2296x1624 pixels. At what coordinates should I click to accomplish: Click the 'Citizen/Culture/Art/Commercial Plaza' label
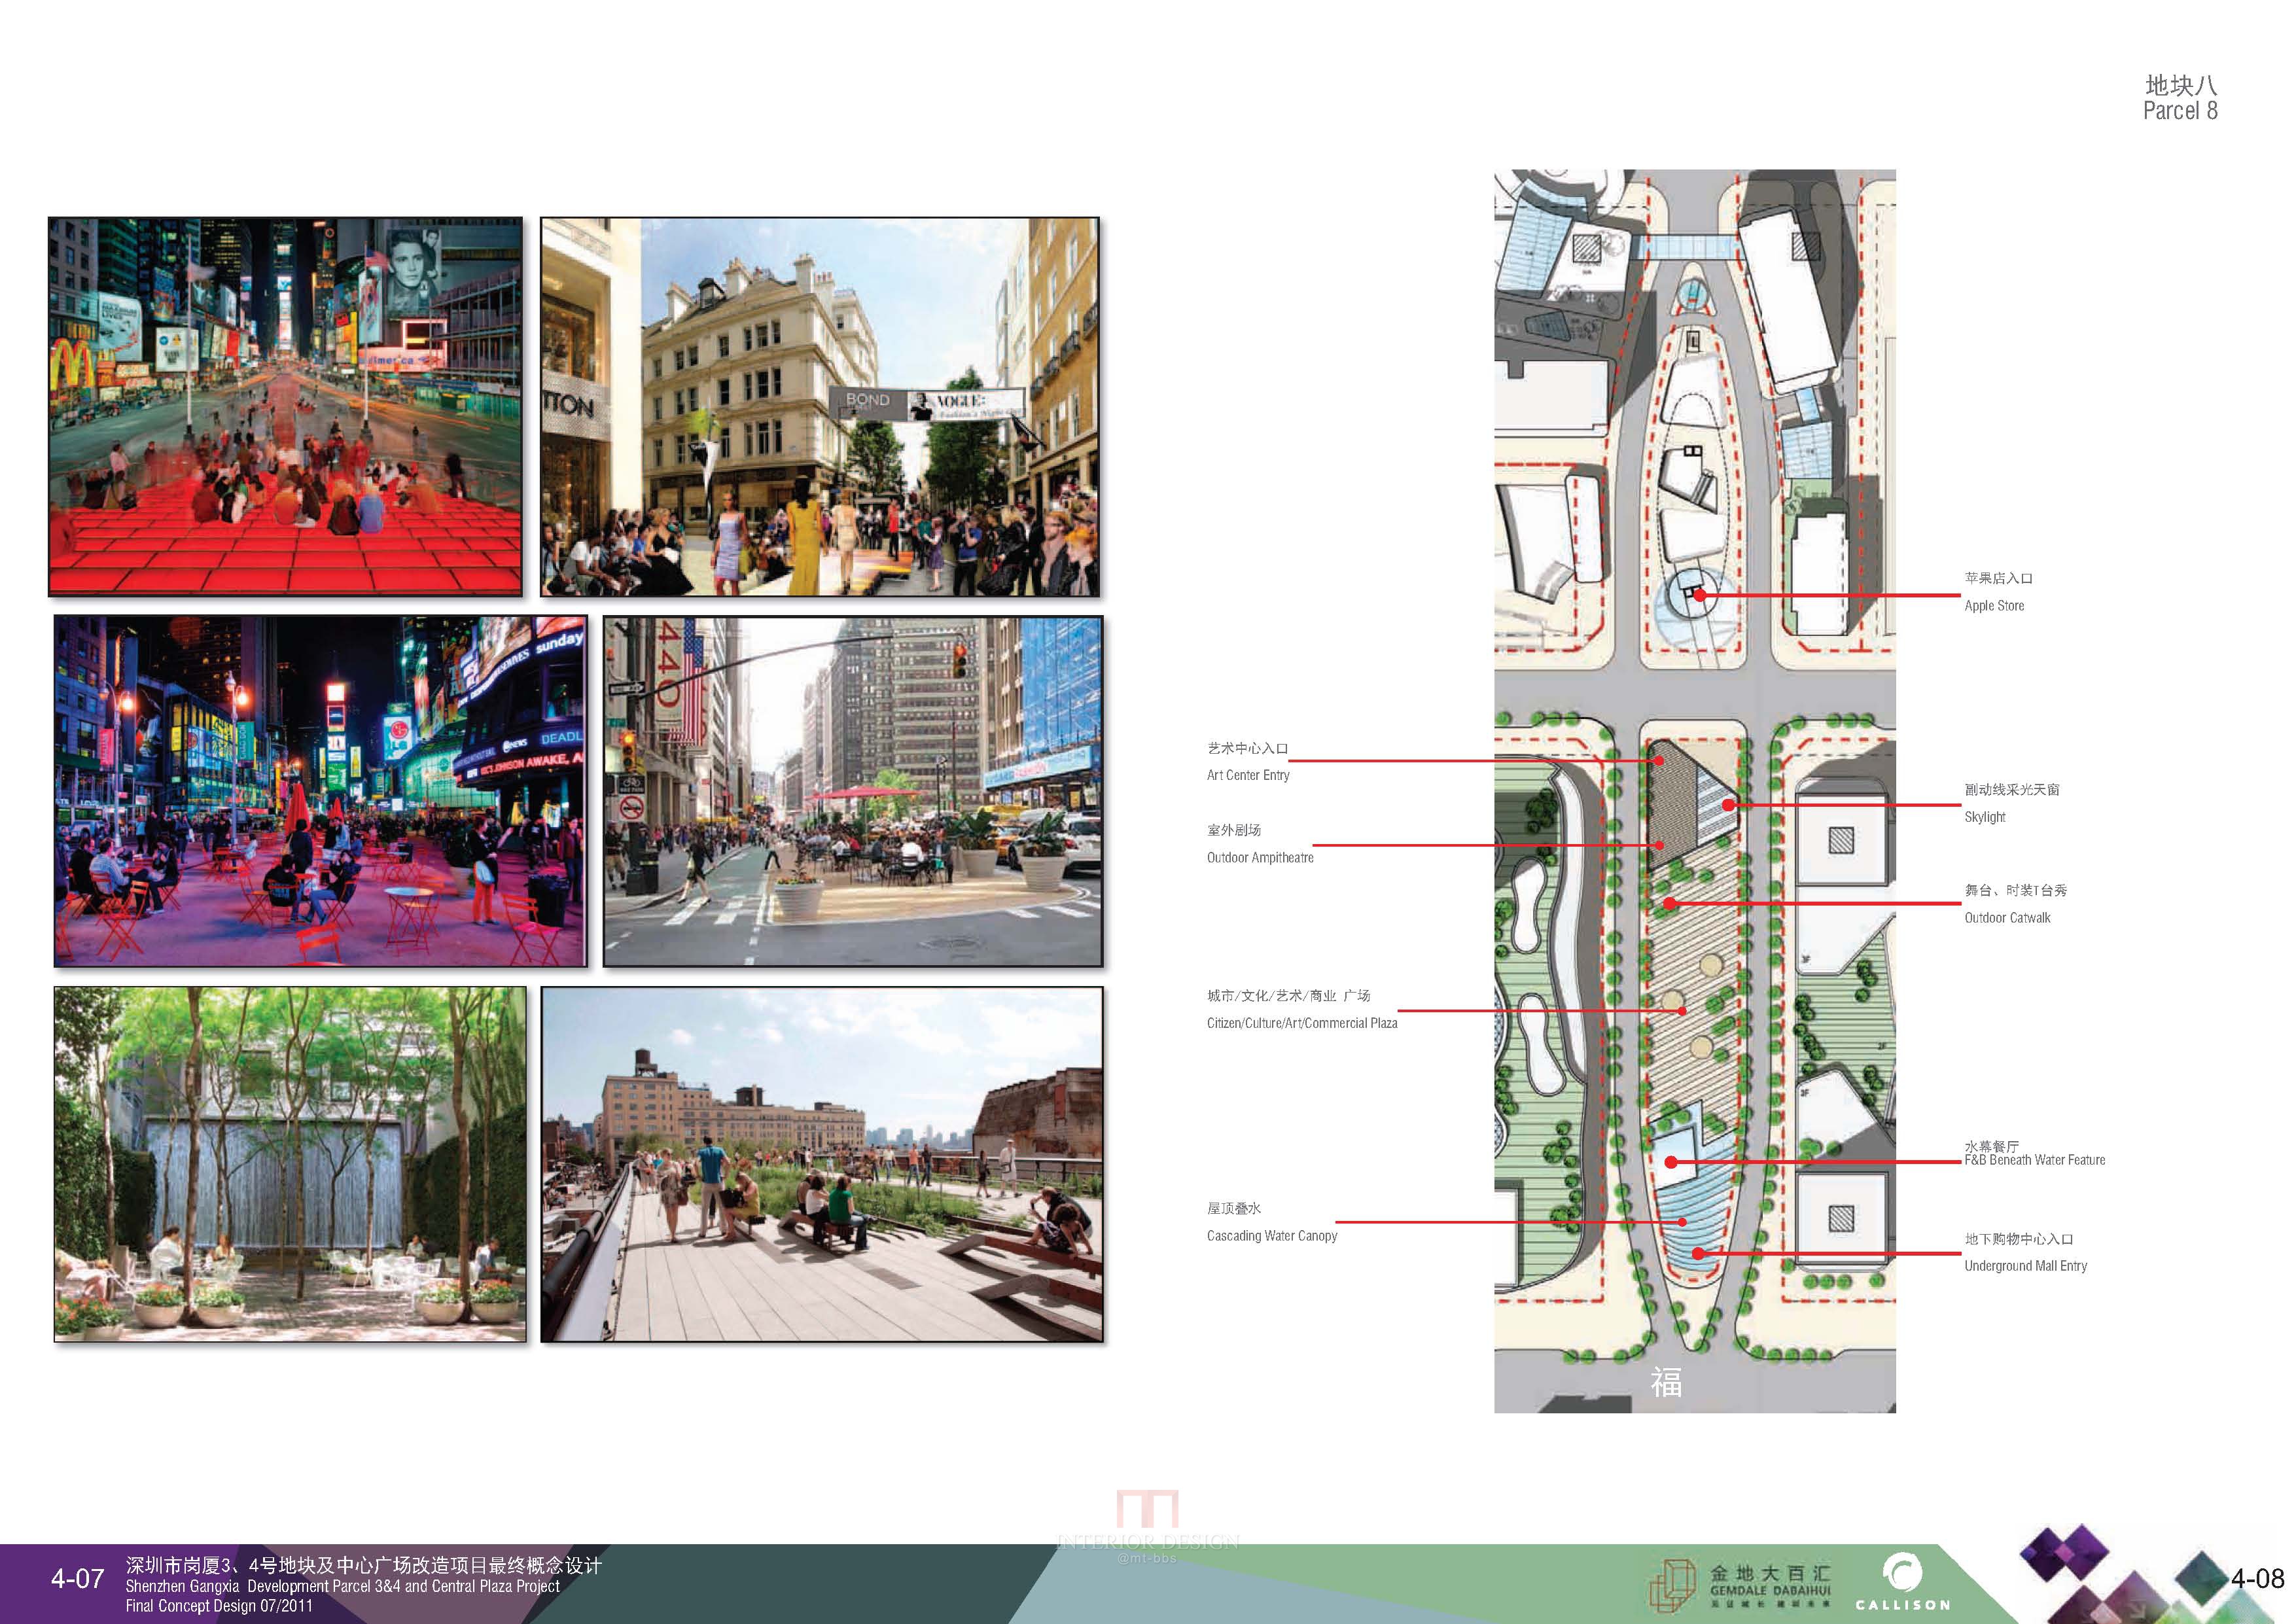click(x=1302, y=1023)
